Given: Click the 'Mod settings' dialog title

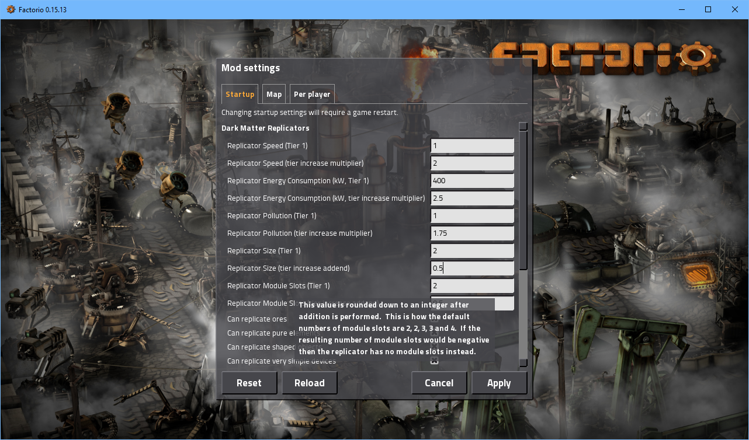Looking at the screenshot, I should 251,68.
